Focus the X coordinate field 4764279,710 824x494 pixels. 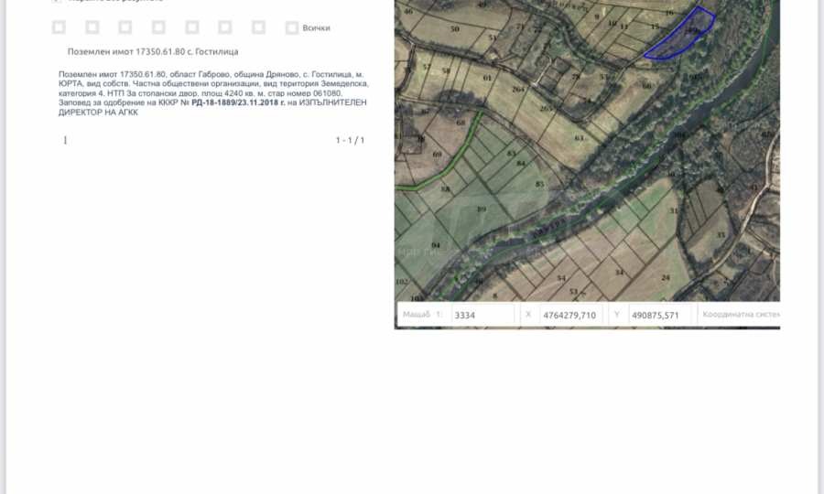pos(569,316)
